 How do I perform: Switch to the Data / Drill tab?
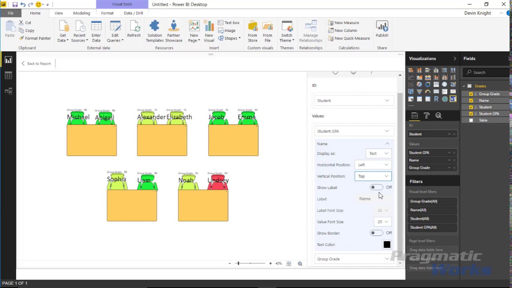coord(133,13)
